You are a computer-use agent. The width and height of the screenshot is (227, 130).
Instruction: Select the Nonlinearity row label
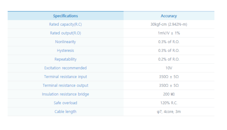pos(65,42)
